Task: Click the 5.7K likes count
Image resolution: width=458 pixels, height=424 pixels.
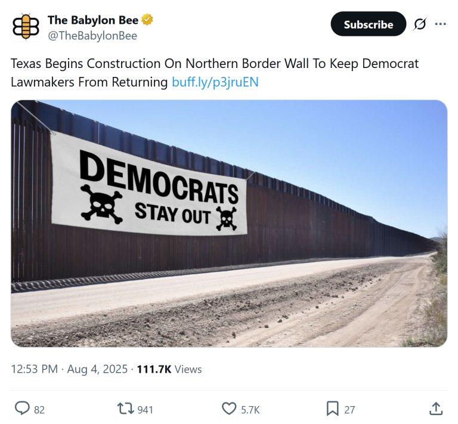Action: [250, 410]
